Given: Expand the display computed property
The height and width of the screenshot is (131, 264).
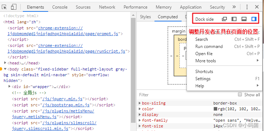Looking at the screenshot, I should tap(140, 115).
